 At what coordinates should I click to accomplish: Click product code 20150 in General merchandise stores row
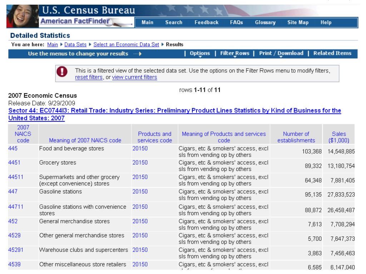pyautogui.click(x=140, y=221)
